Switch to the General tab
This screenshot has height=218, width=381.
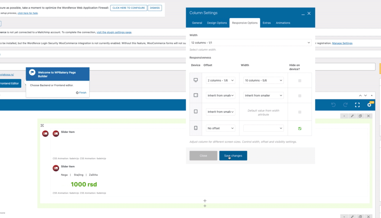[x=197, y=23]
